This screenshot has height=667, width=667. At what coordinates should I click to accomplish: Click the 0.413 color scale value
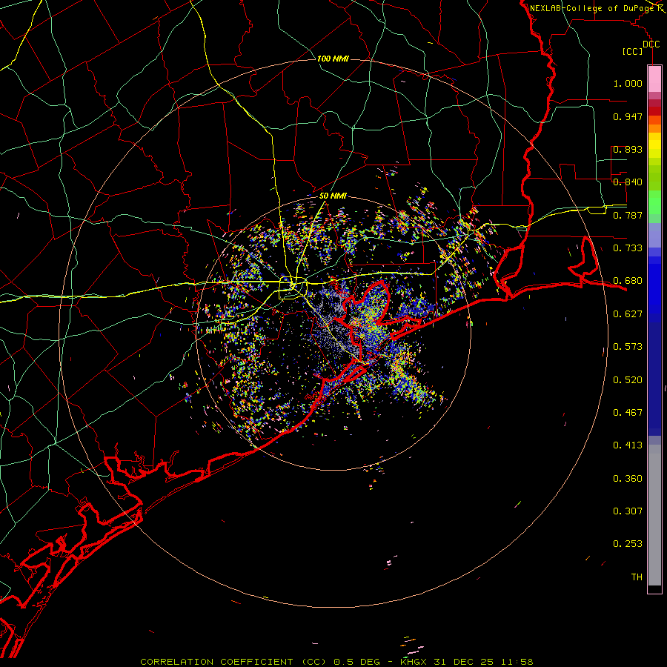tap(628, 445)
